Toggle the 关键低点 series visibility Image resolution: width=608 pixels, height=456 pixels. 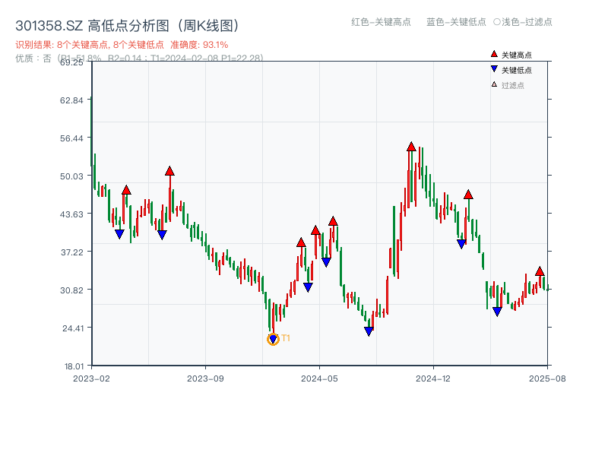tap(511, 68)
